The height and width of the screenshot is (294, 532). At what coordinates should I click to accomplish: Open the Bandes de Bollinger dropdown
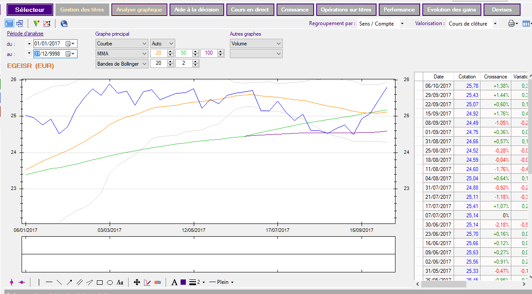pyautogui.click(x=122, y=63)
